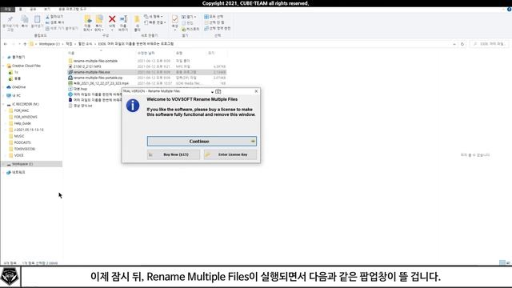Sort by the Name (이름) column header

71,53
